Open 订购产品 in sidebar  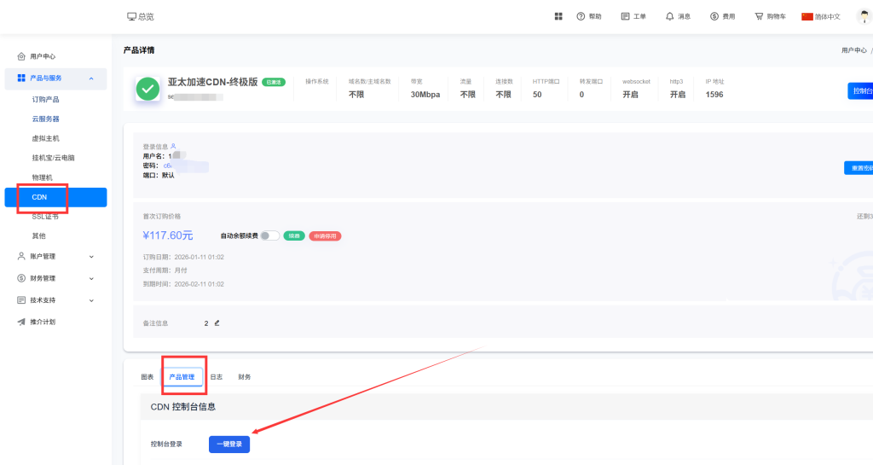[46, 99]
